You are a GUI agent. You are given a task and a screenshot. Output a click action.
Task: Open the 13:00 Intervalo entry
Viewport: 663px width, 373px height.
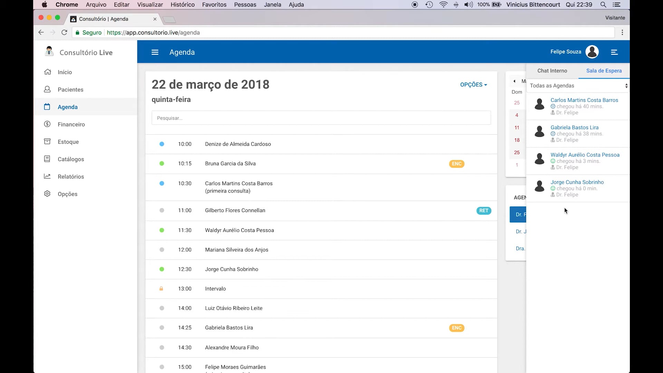pos(321,289)
